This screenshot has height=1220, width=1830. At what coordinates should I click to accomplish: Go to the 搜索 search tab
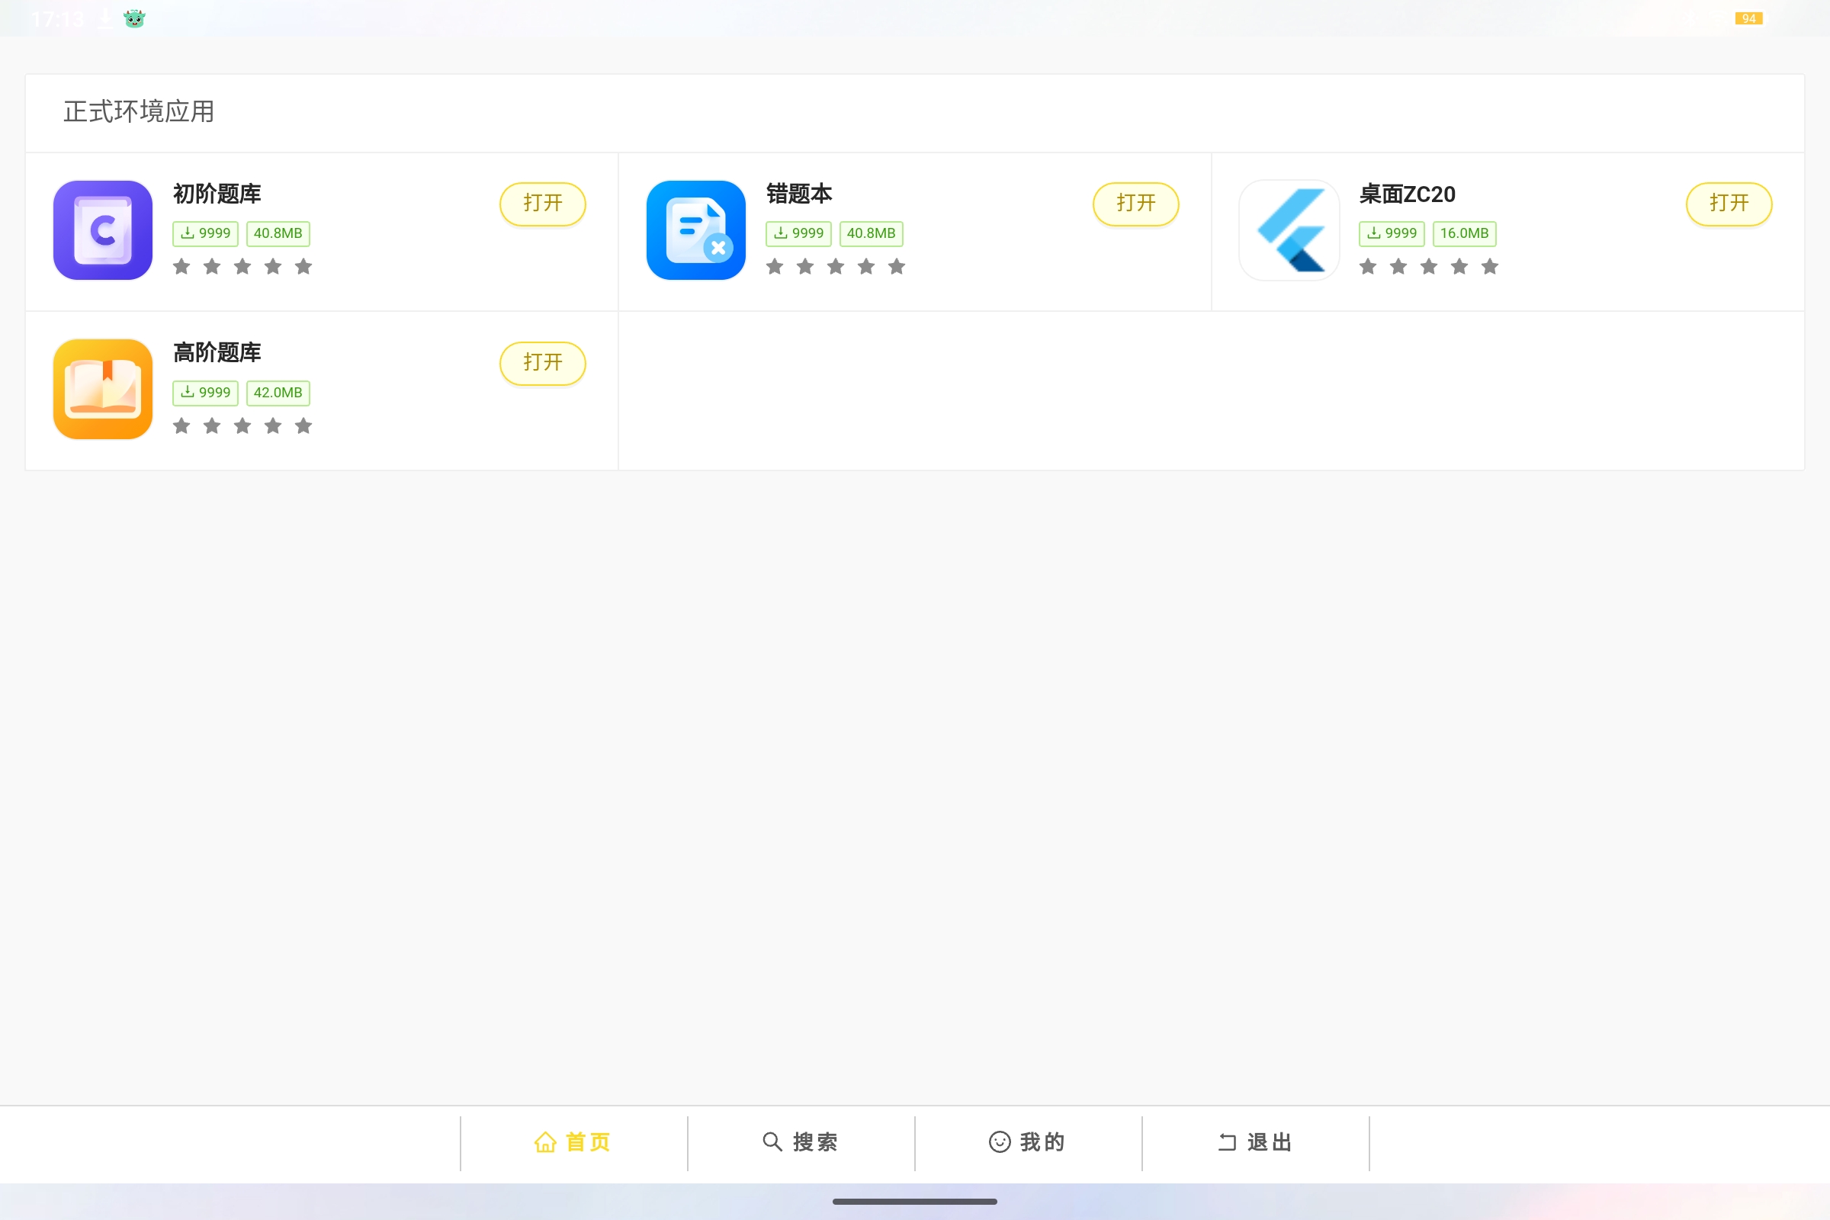point(801,1141)
